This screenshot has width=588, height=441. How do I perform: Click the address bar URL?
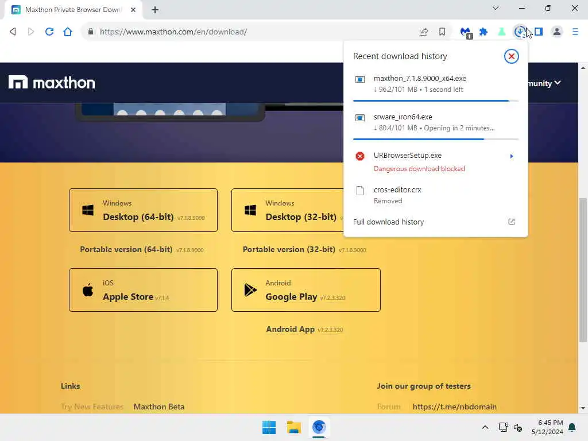pyautogui.click(x=173, y=32)
